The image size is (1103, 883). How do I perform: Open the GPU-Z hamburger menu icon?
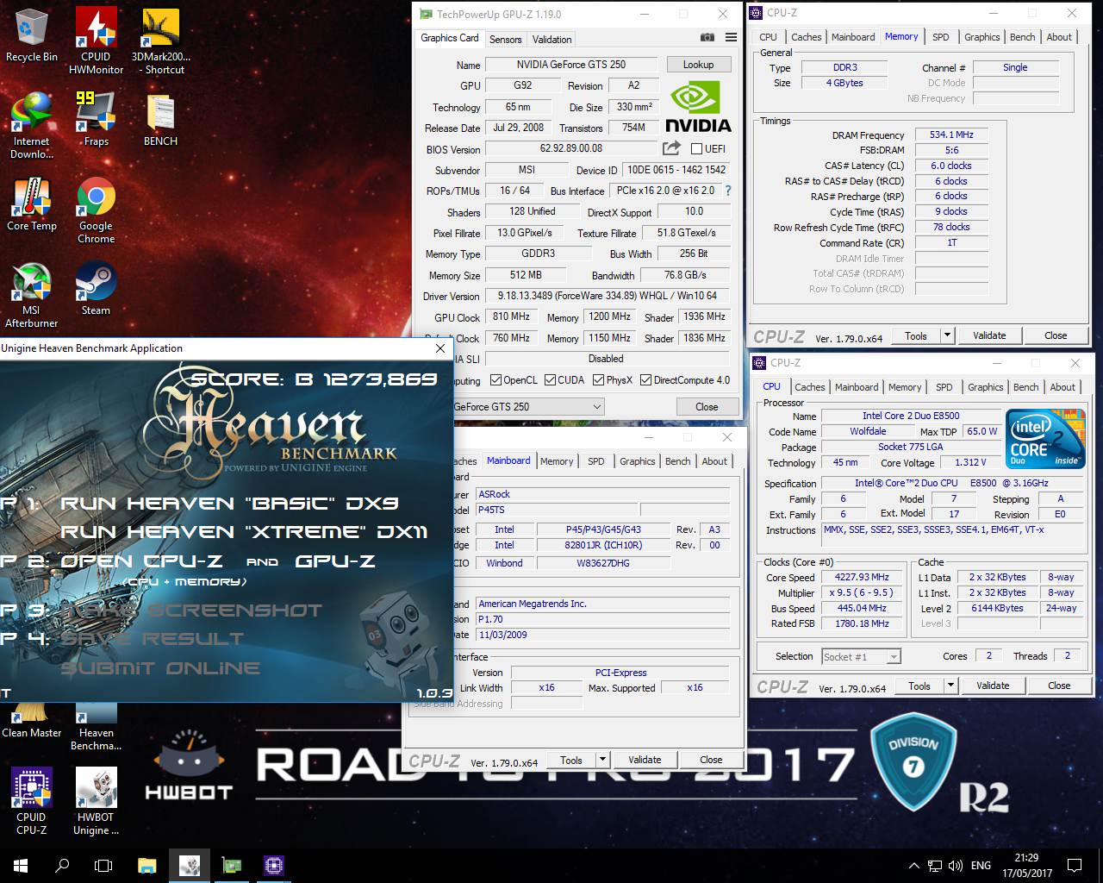point(731,38)
